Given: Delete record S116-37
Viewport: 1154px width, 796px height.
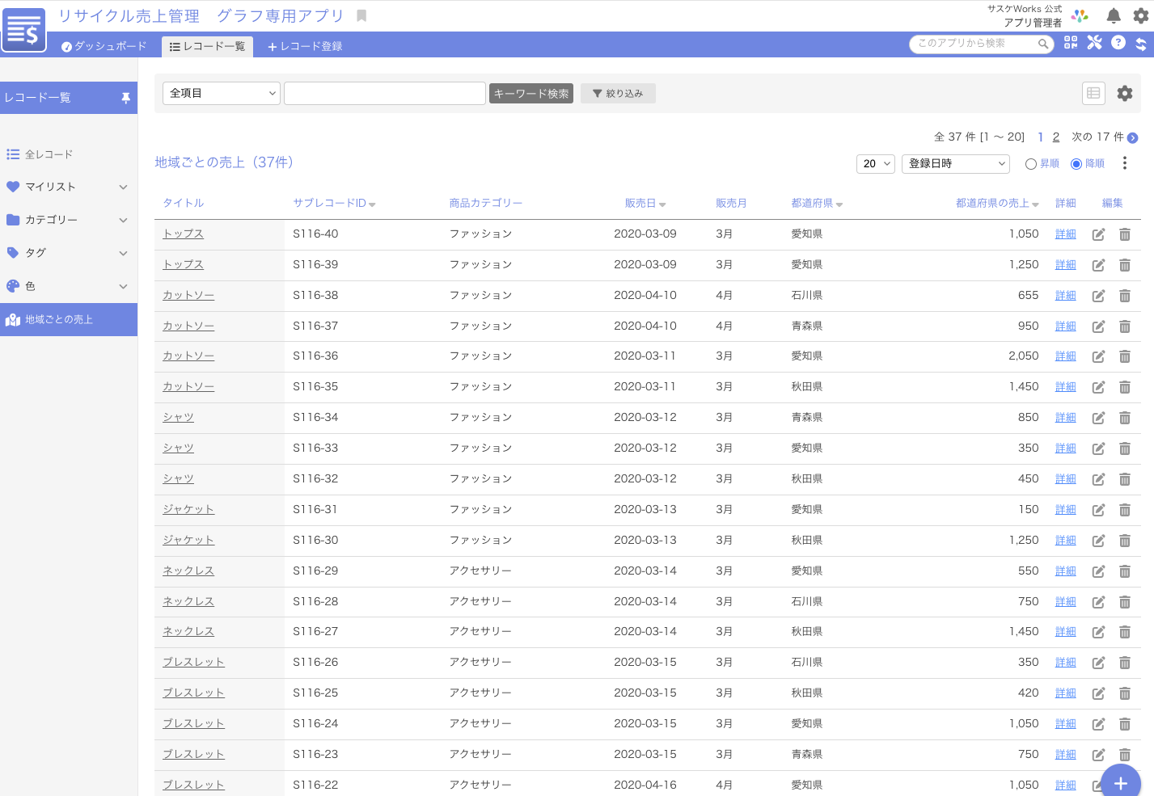Looking at the screenshot, I should (x=1125, y=326).
